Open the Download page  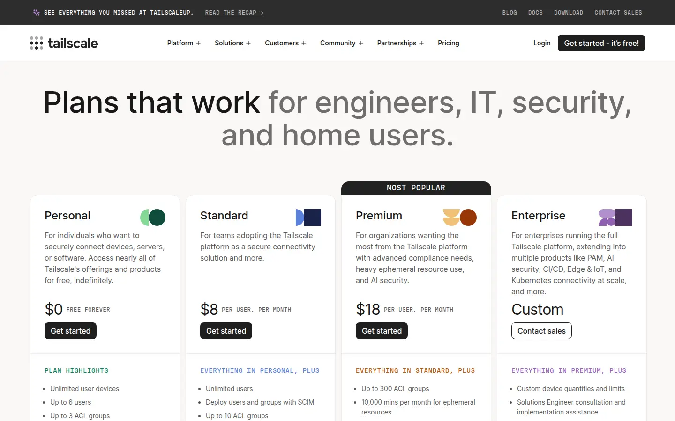coord(569,13)
